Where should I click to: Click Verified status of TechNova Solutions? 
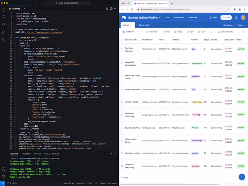[241, 49]
